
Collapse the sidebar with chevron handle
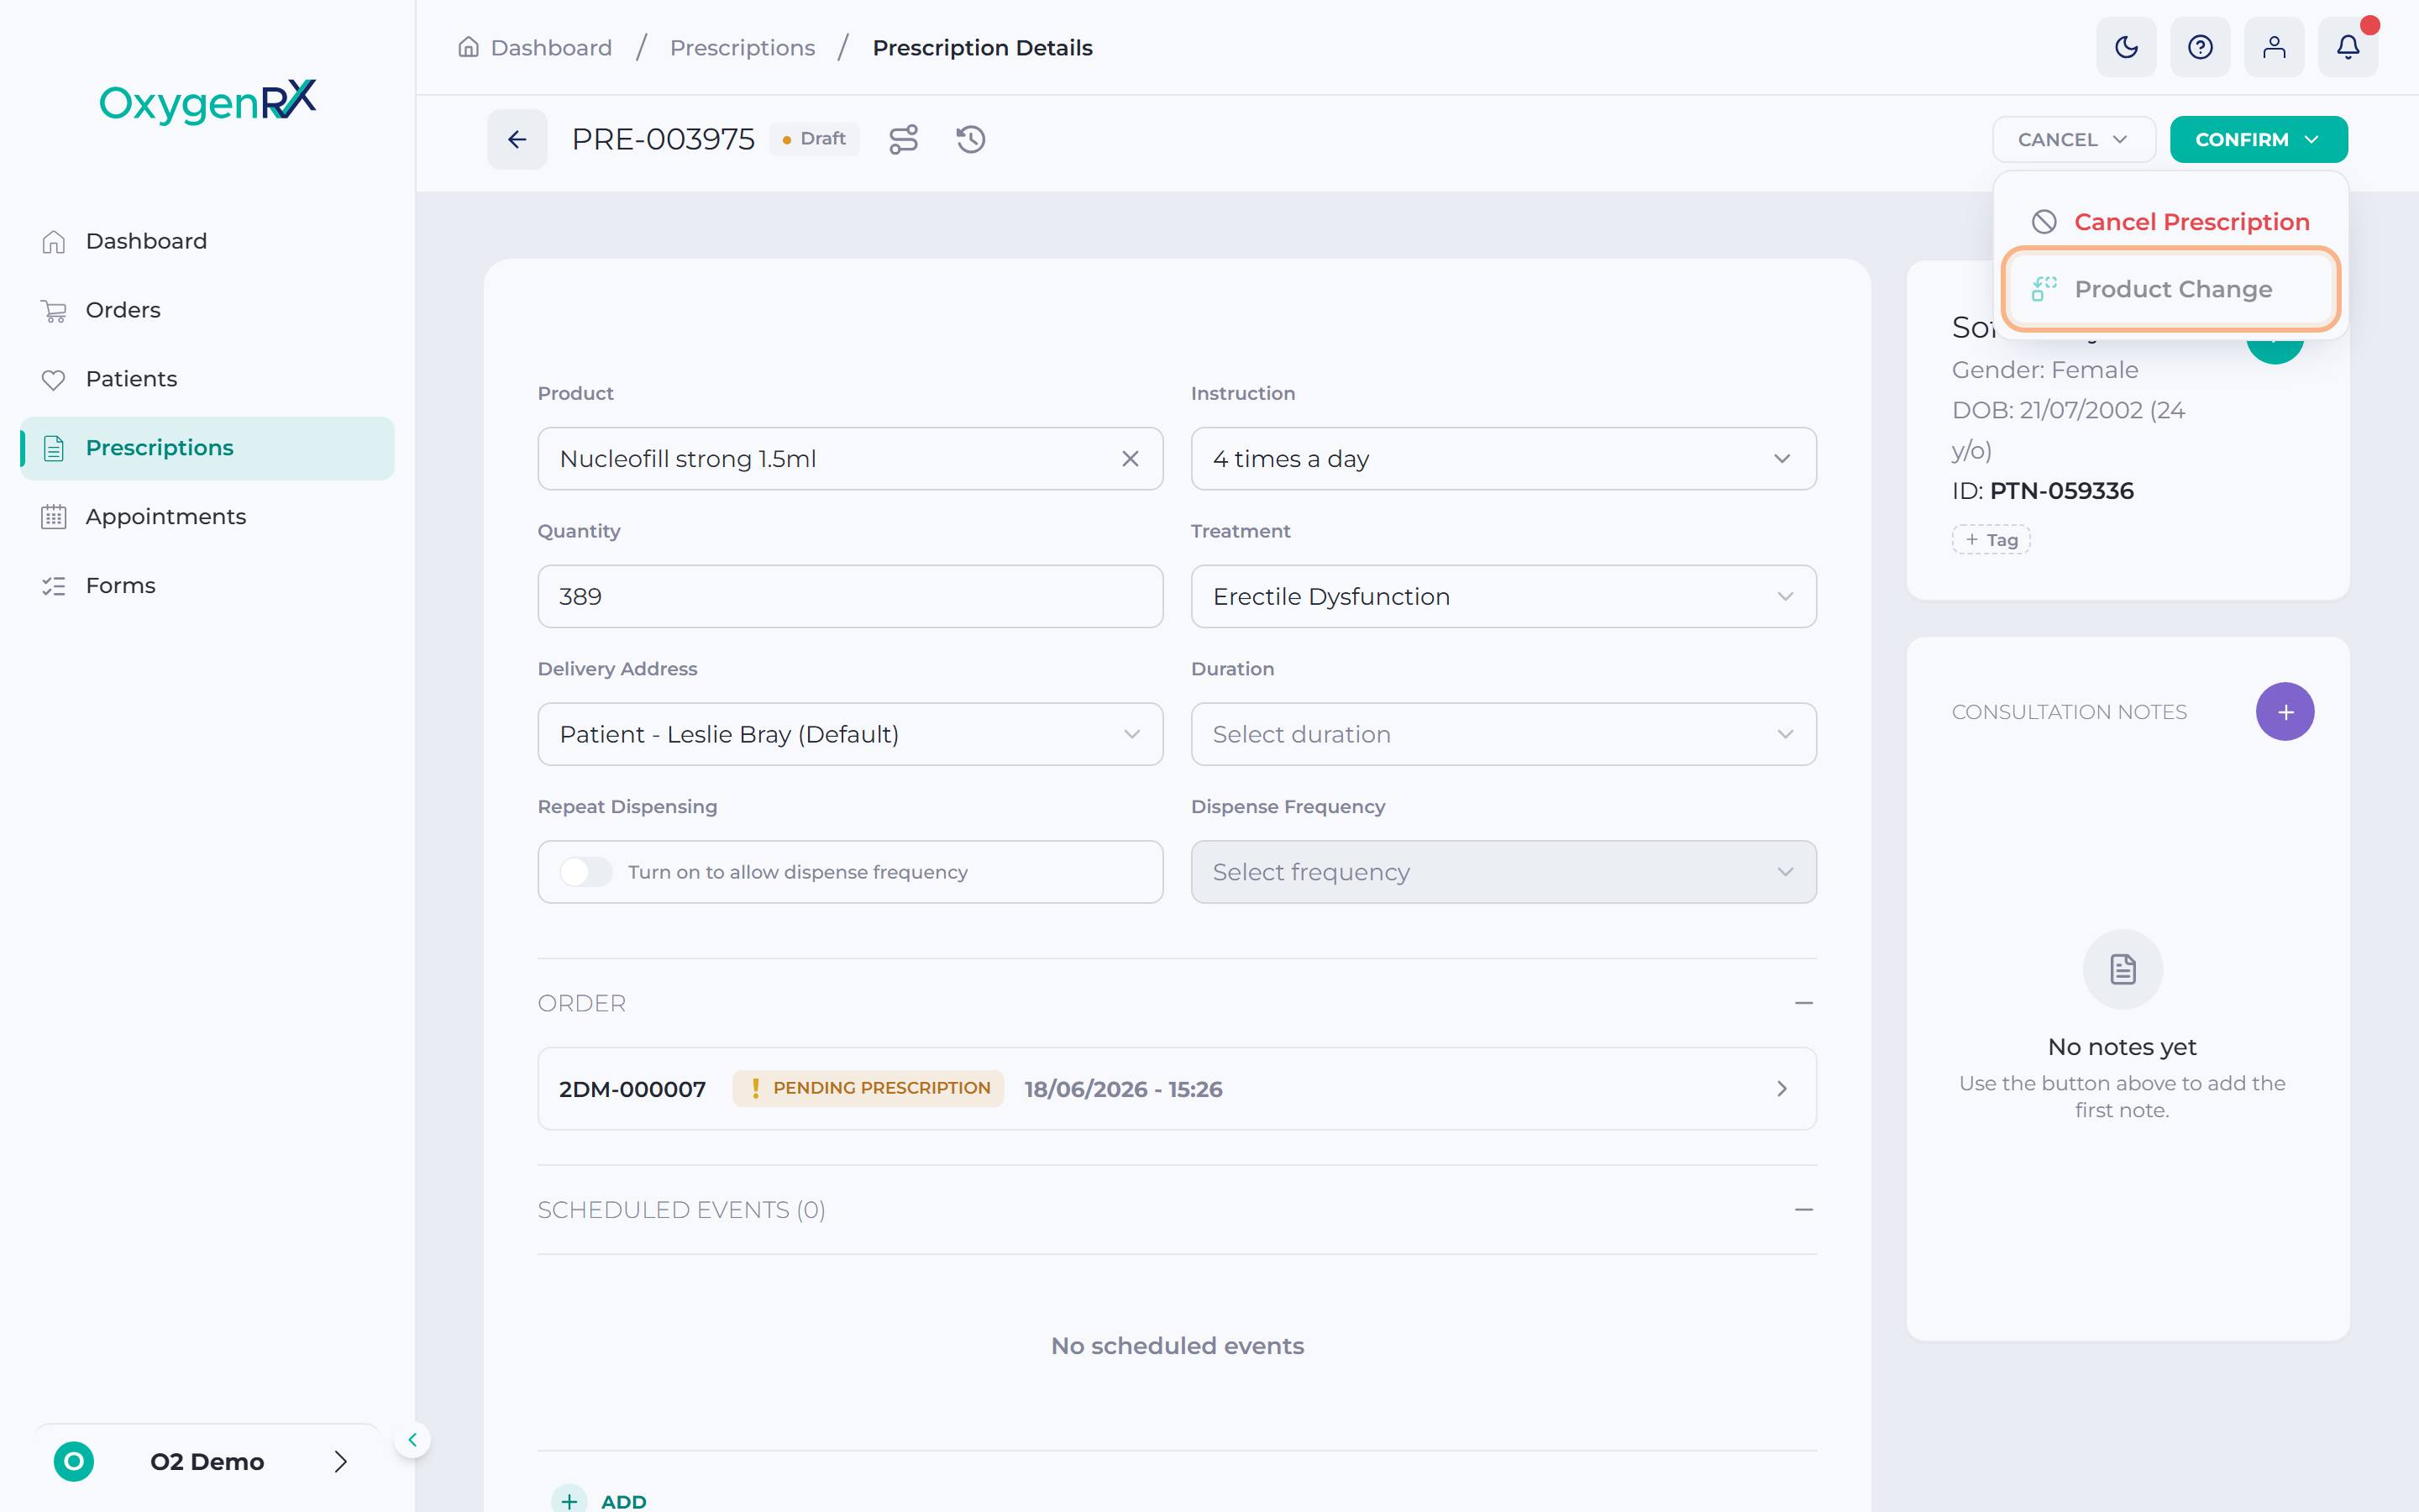[412, 1440]
